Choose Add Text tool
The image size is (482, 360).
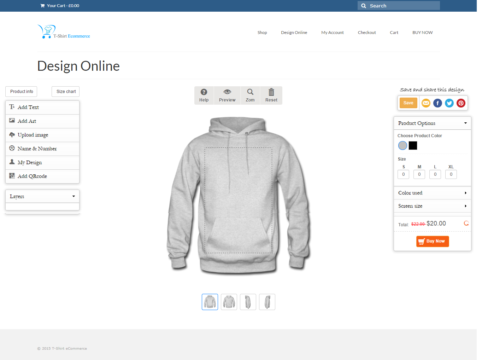[42, 107]
